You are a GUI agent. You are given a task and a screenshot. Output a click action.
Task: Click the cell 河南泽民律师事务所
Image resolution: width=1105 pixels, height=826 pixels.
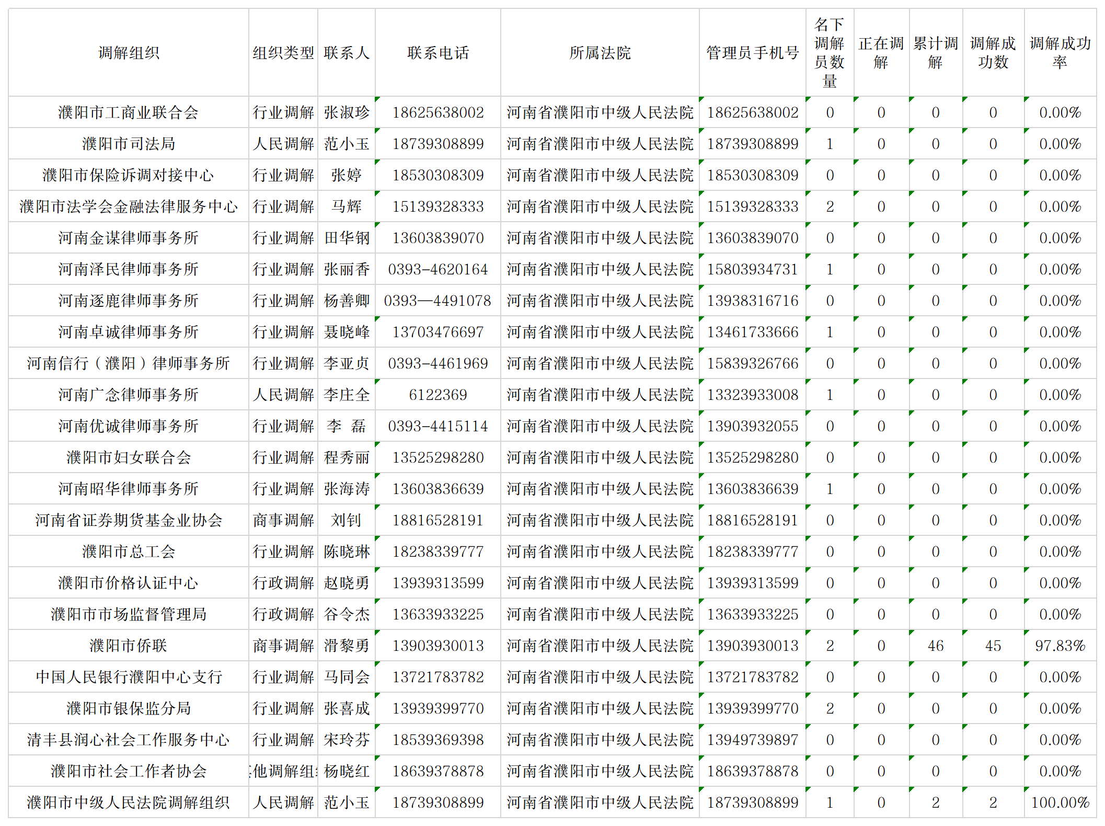click(x=129, y=269)
